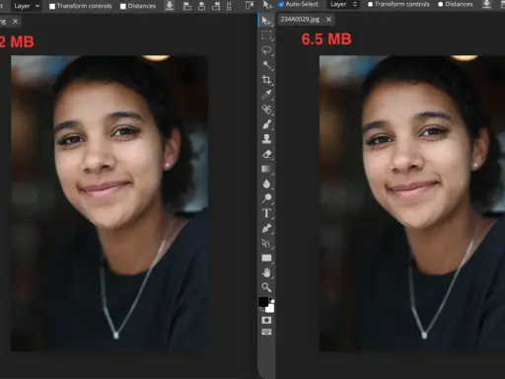505x379 pixels.
Task: Enable Distances checkbox in right window
Action: [441, 4]
